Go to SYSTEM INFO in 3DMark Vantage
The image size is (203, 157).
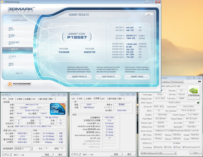[14, 42]
